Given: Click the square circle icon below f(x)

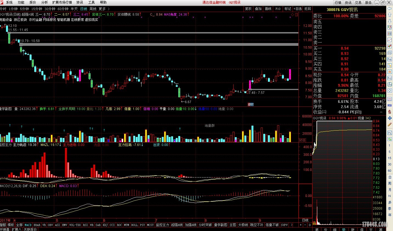Looking at the screenshot, I should pos(389,90).
